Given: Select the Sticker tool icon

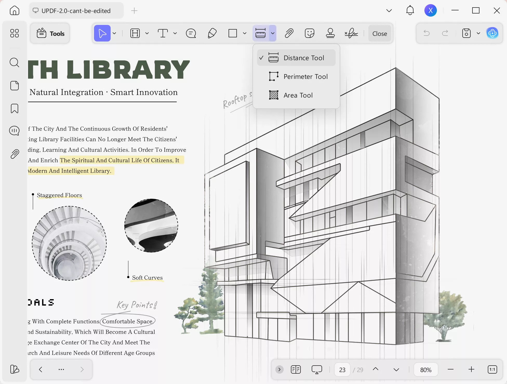Looking at the screenshot, I should (x=309, y=33).
